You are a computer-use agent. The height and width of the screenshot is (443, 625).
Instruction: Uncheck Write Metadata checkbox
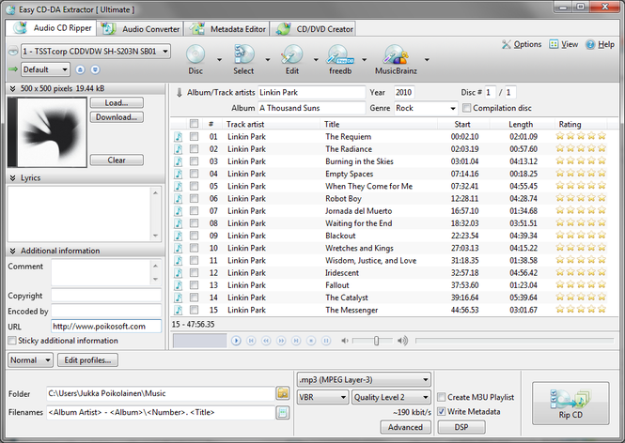(441, 411)
